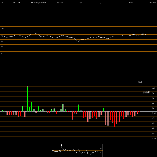This screenshot has height=157, width=157.
Task: Click the RSI axis label '0' at left
Action: tap(2, 54)
